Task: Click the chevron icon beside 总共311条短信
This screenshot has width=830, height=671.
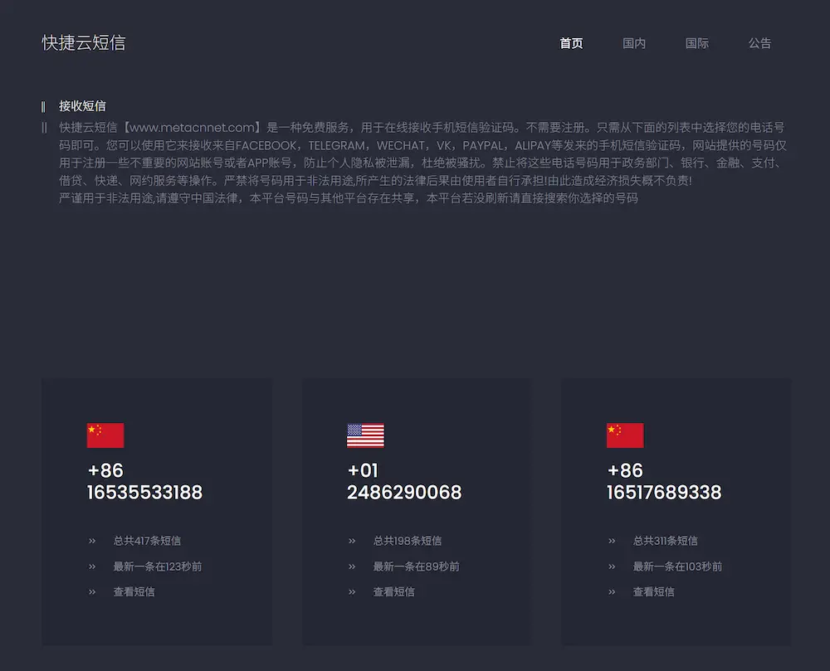Action: [612, 541]
